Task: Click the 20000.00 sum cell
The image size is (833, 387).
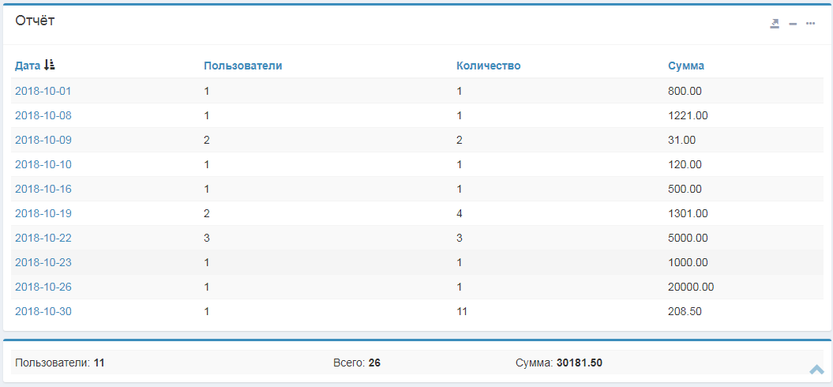Action: [690, 287]
